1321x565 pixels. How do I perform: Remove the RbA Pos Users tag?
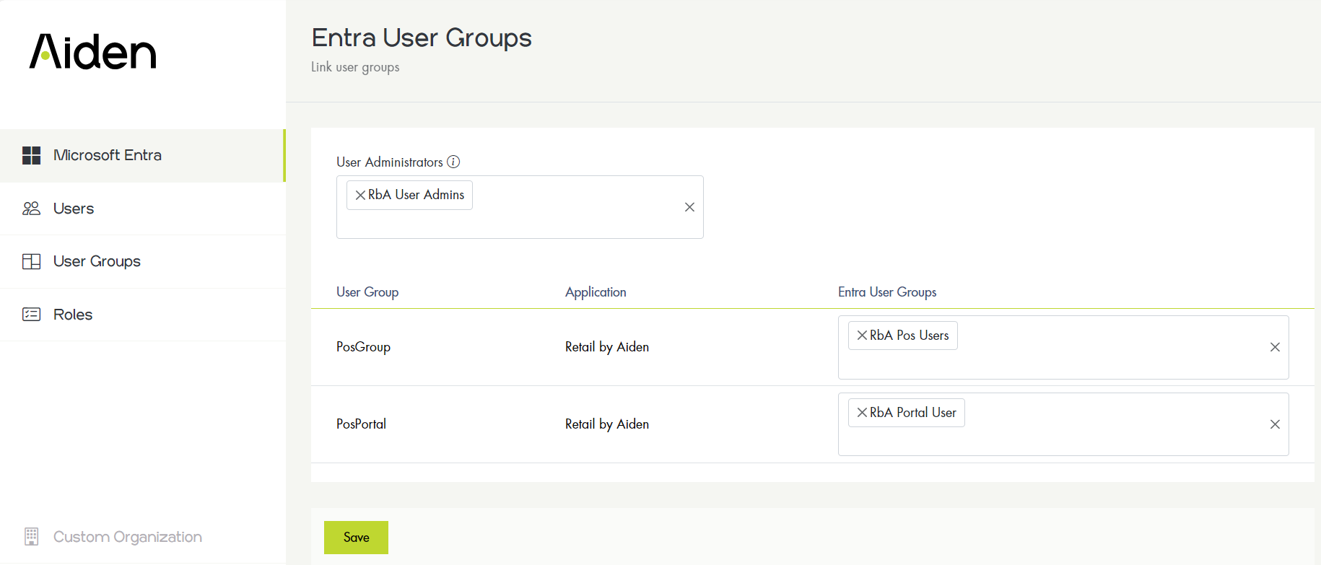click(862, 336)
